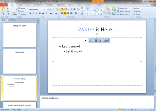
Task: Open the Arrange menu button
Action: [x=108, y=11]
